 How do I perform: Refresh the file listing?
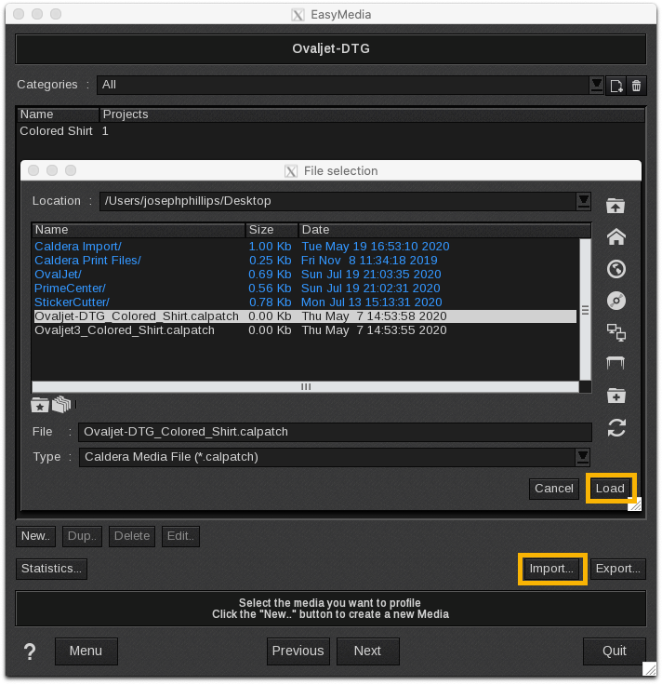(x=616, y=427)
